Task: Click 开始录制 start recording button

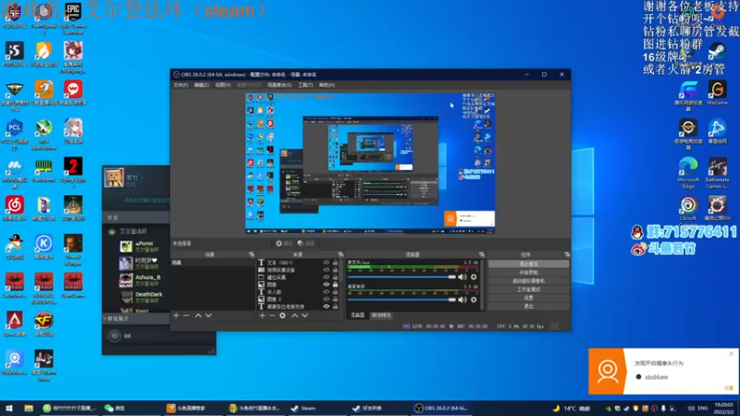Action: (x=528, y=273)
